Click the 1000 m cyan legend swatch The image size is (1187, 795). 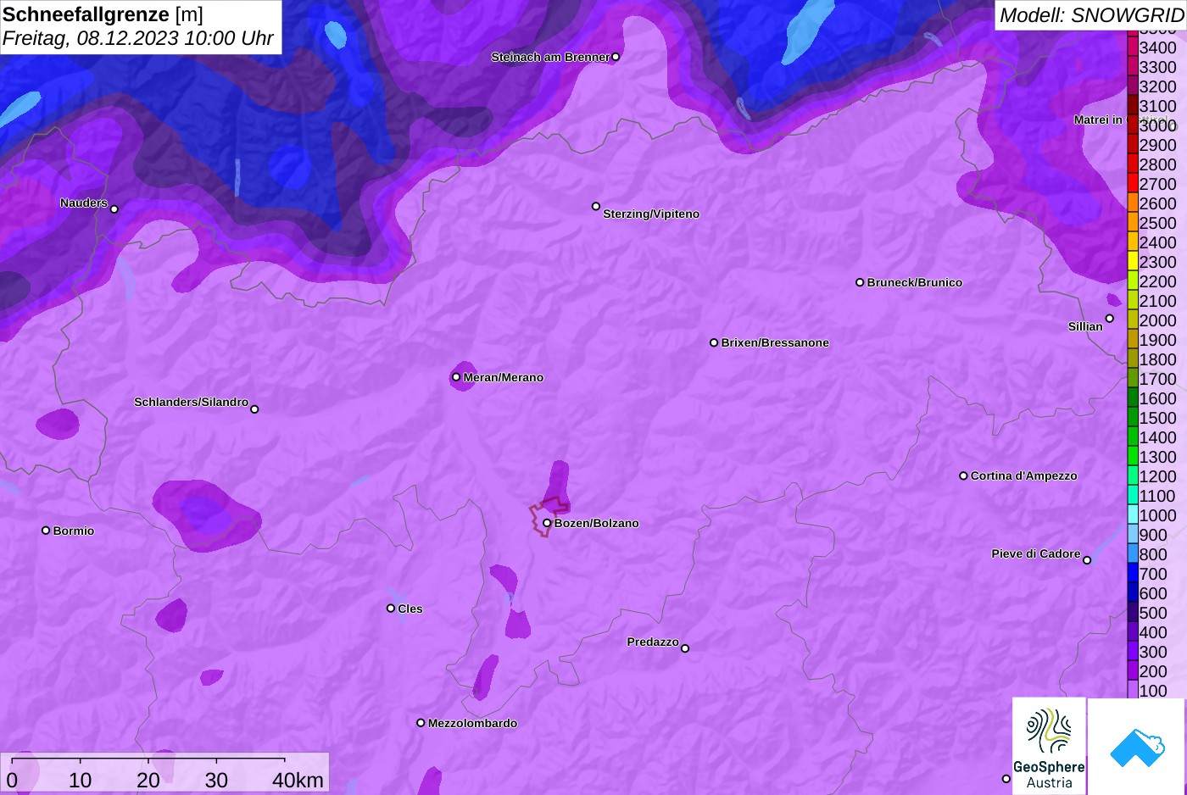pyautogui.click(x=1132, y=515)
